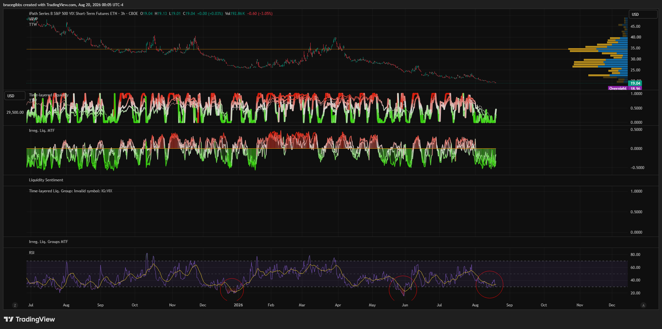Click the H19.13 high value in the legend
Viewport: 662px width, 329px height.
pos(161,14)
